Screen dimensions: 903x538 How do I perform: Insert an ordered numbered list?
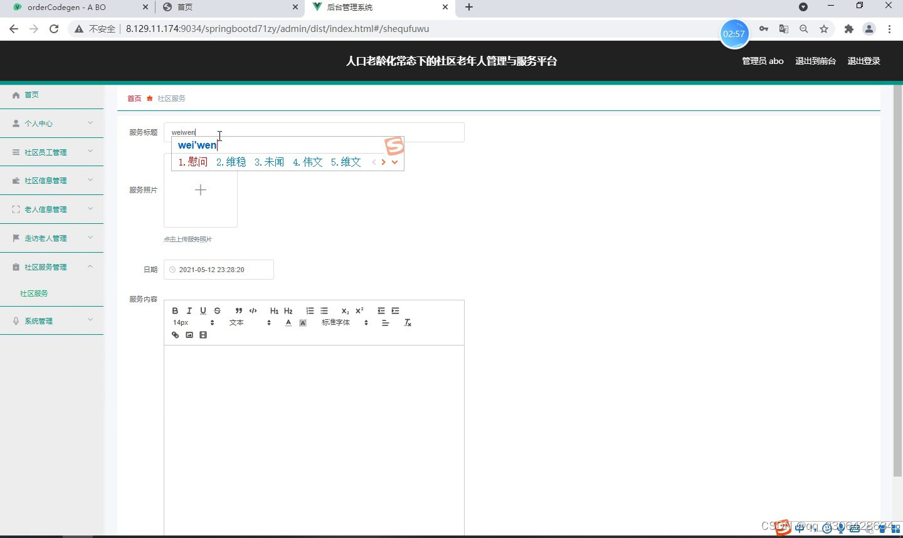tap(310, 311)
